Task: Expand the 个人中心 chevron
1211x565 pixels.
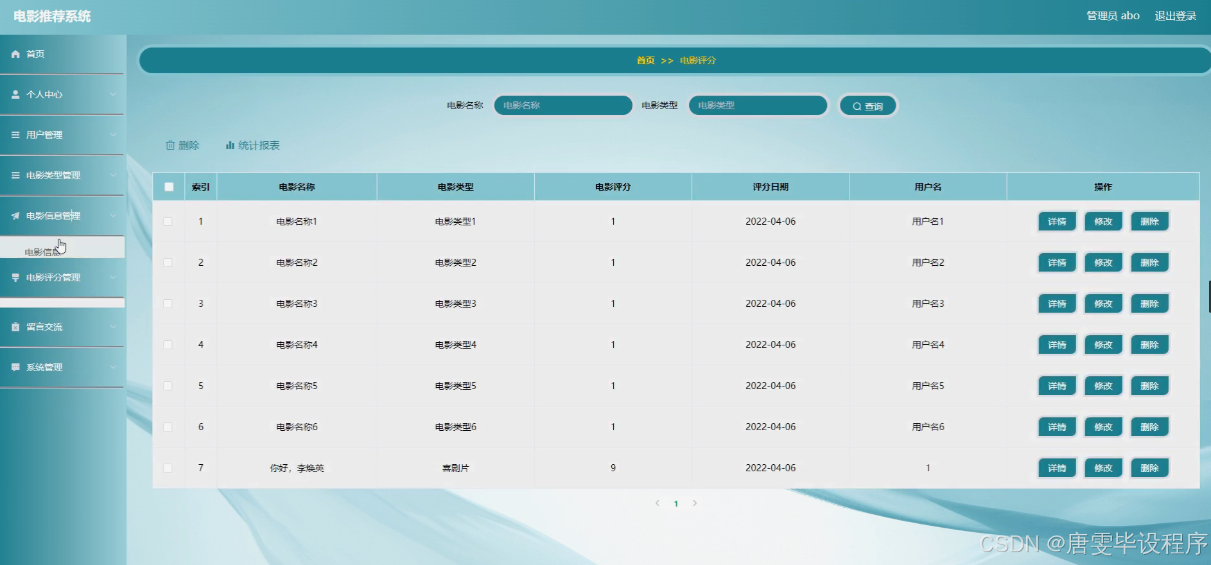Action: [x=113, y=94]
